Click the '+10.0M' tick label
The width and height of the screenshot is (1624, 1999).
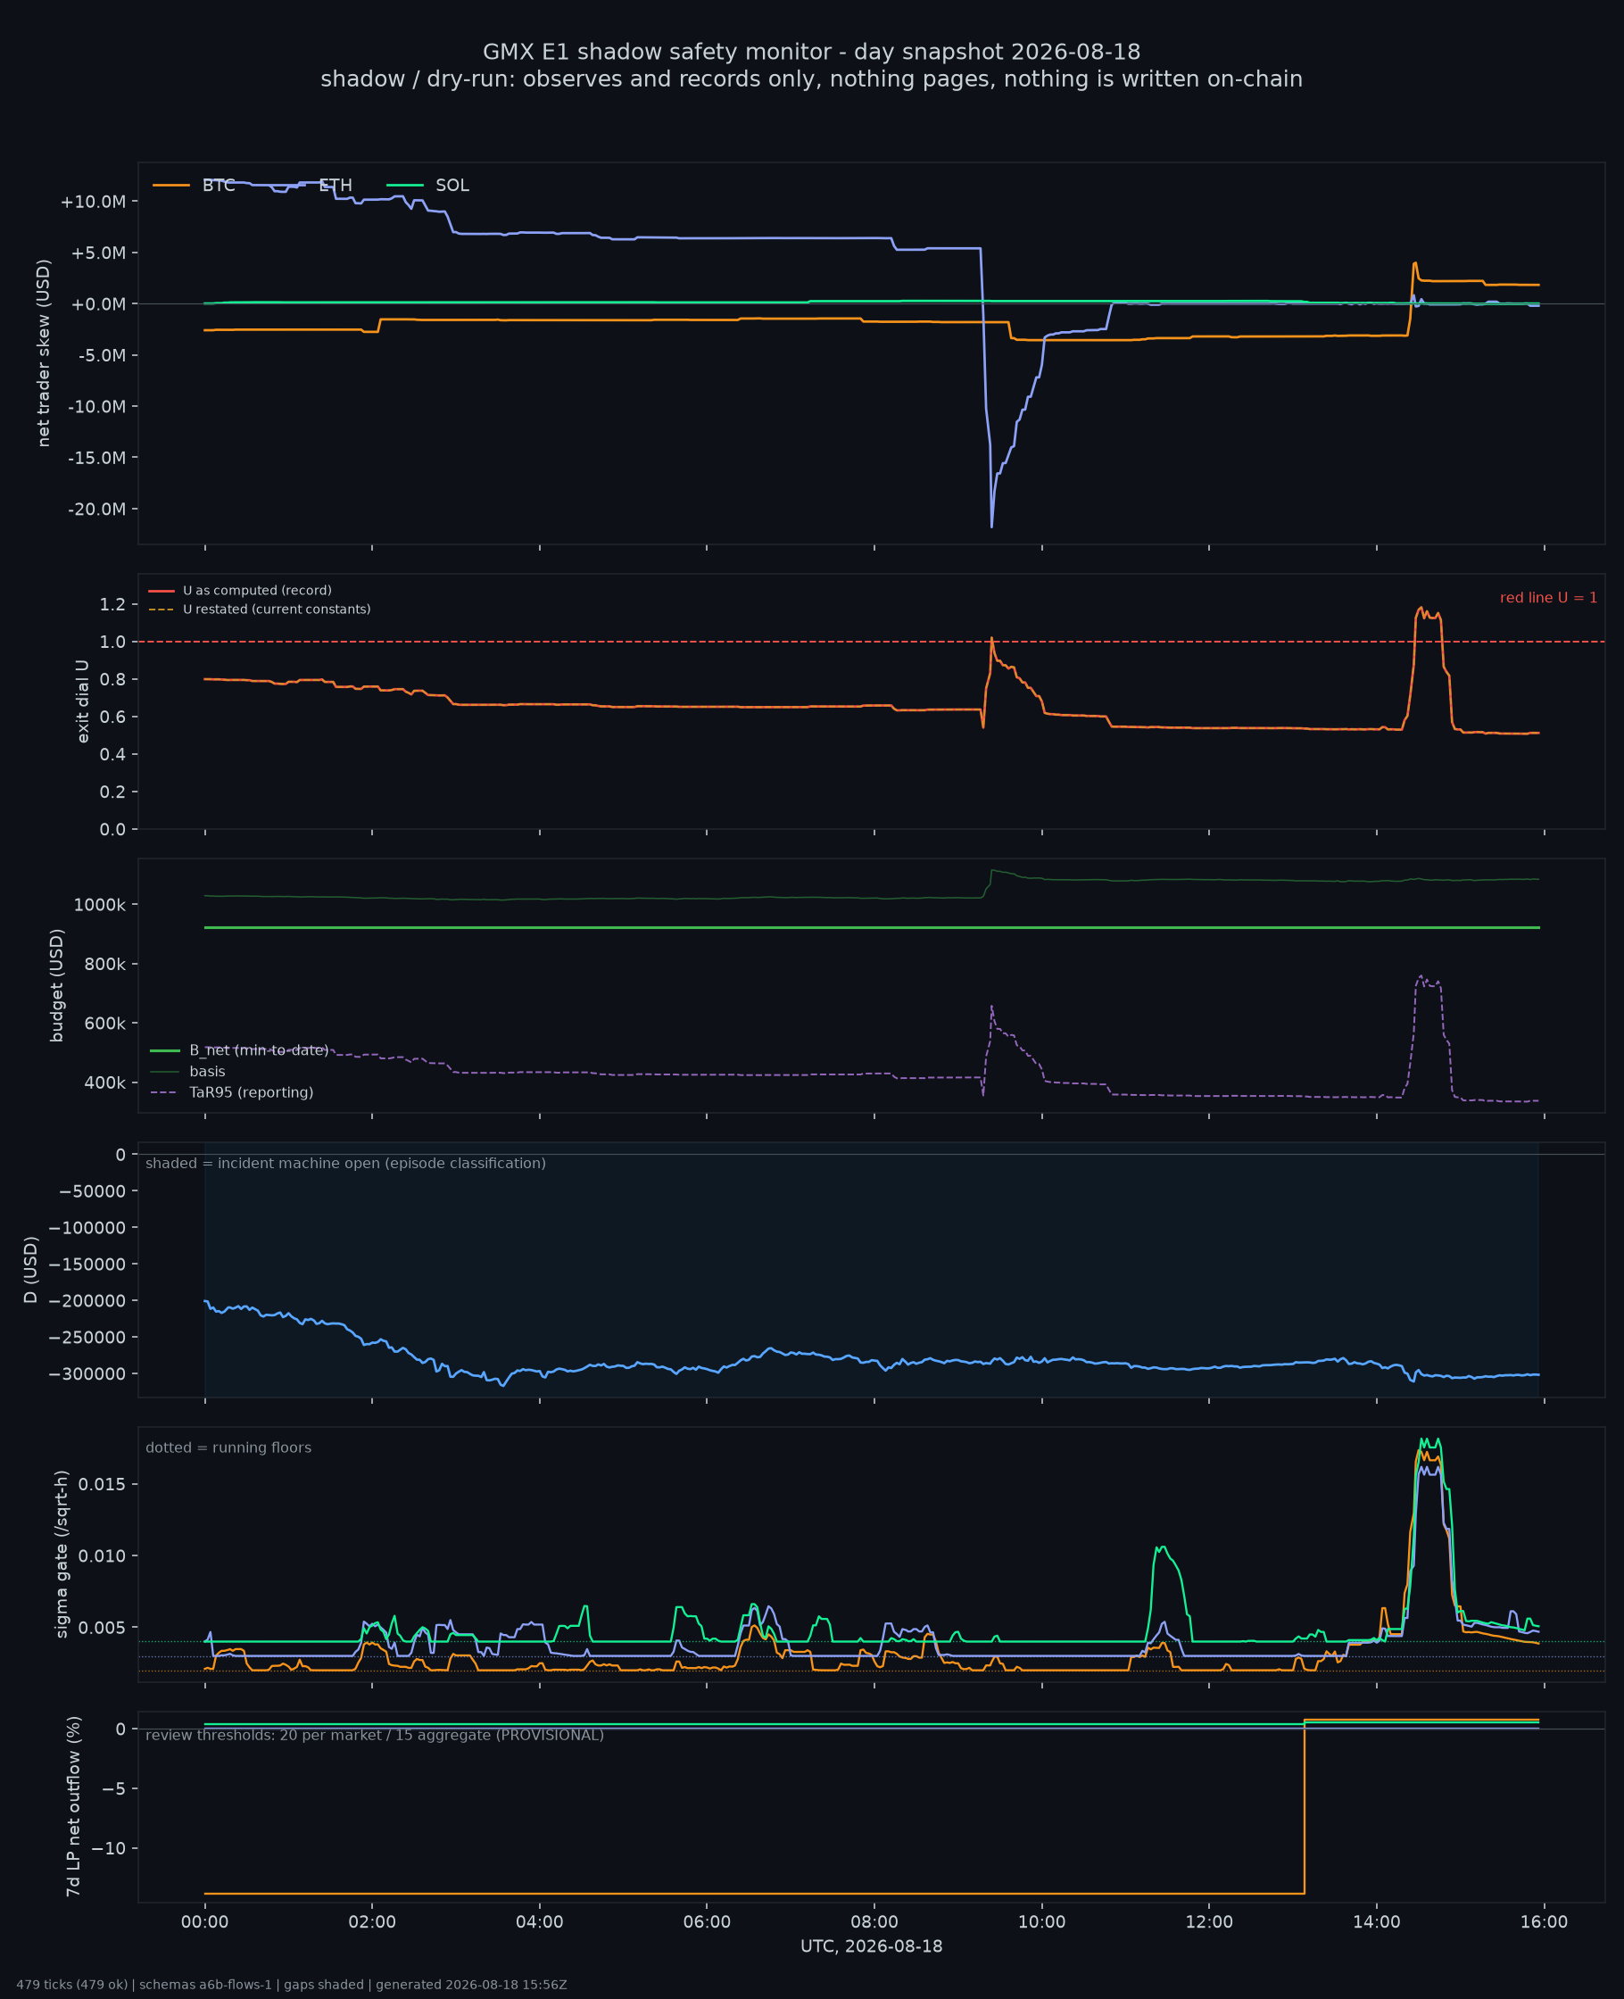[x=93, y=202]
